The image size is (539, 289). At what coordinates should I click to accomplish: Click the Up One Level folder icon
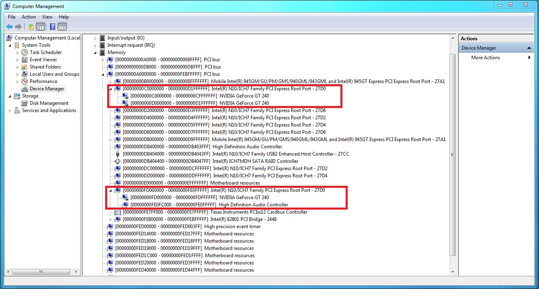click(x=31, y=27)
